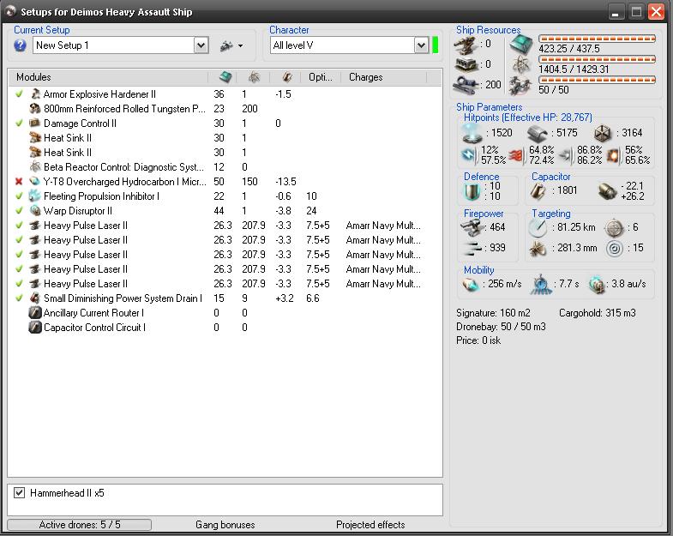The image size is (673, 536).
Task: Click the EM resistance icon showing 12%
Action: coord(469,155)
